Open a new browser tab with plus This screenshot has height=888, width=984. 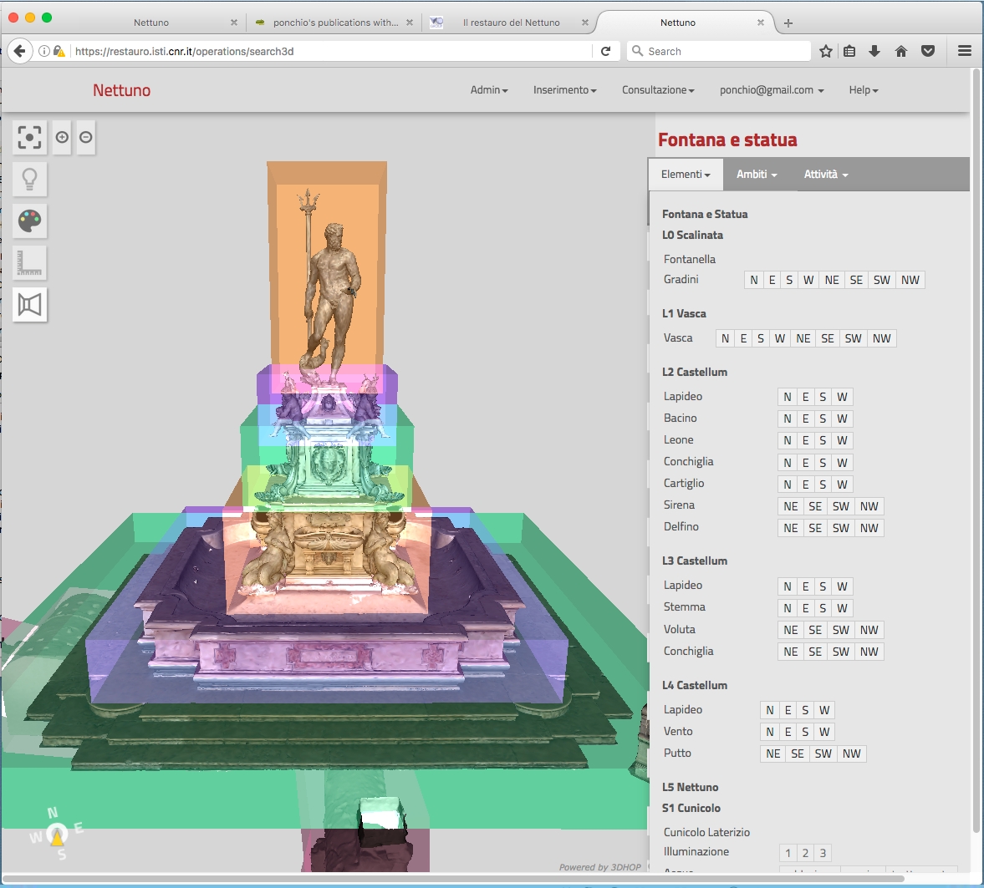(x=789, y=23)
